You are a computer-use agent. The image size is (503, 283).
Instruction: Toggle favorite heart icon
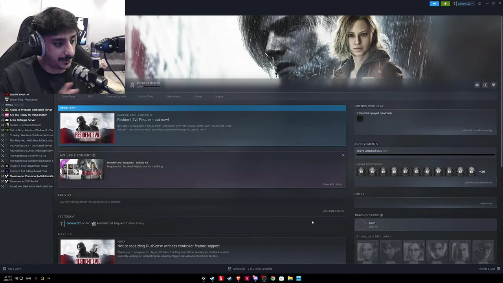[x=494, y=85]
